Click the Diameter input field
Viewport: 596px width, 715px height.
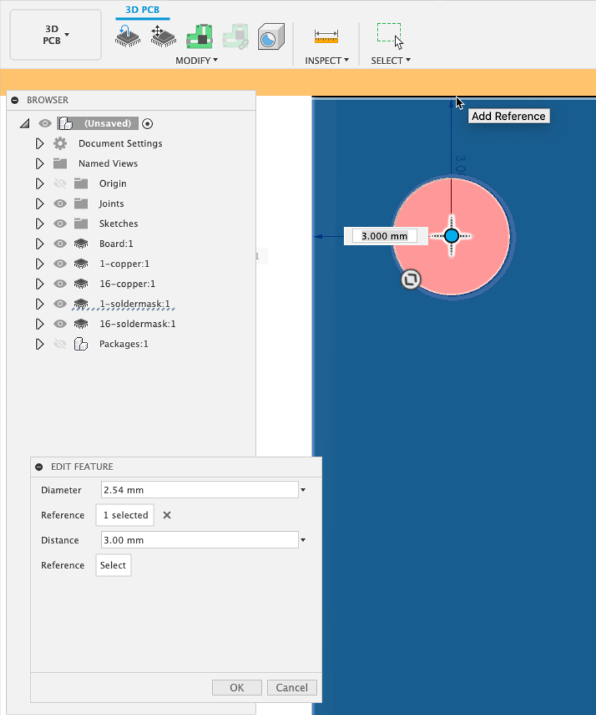point(200,490)
